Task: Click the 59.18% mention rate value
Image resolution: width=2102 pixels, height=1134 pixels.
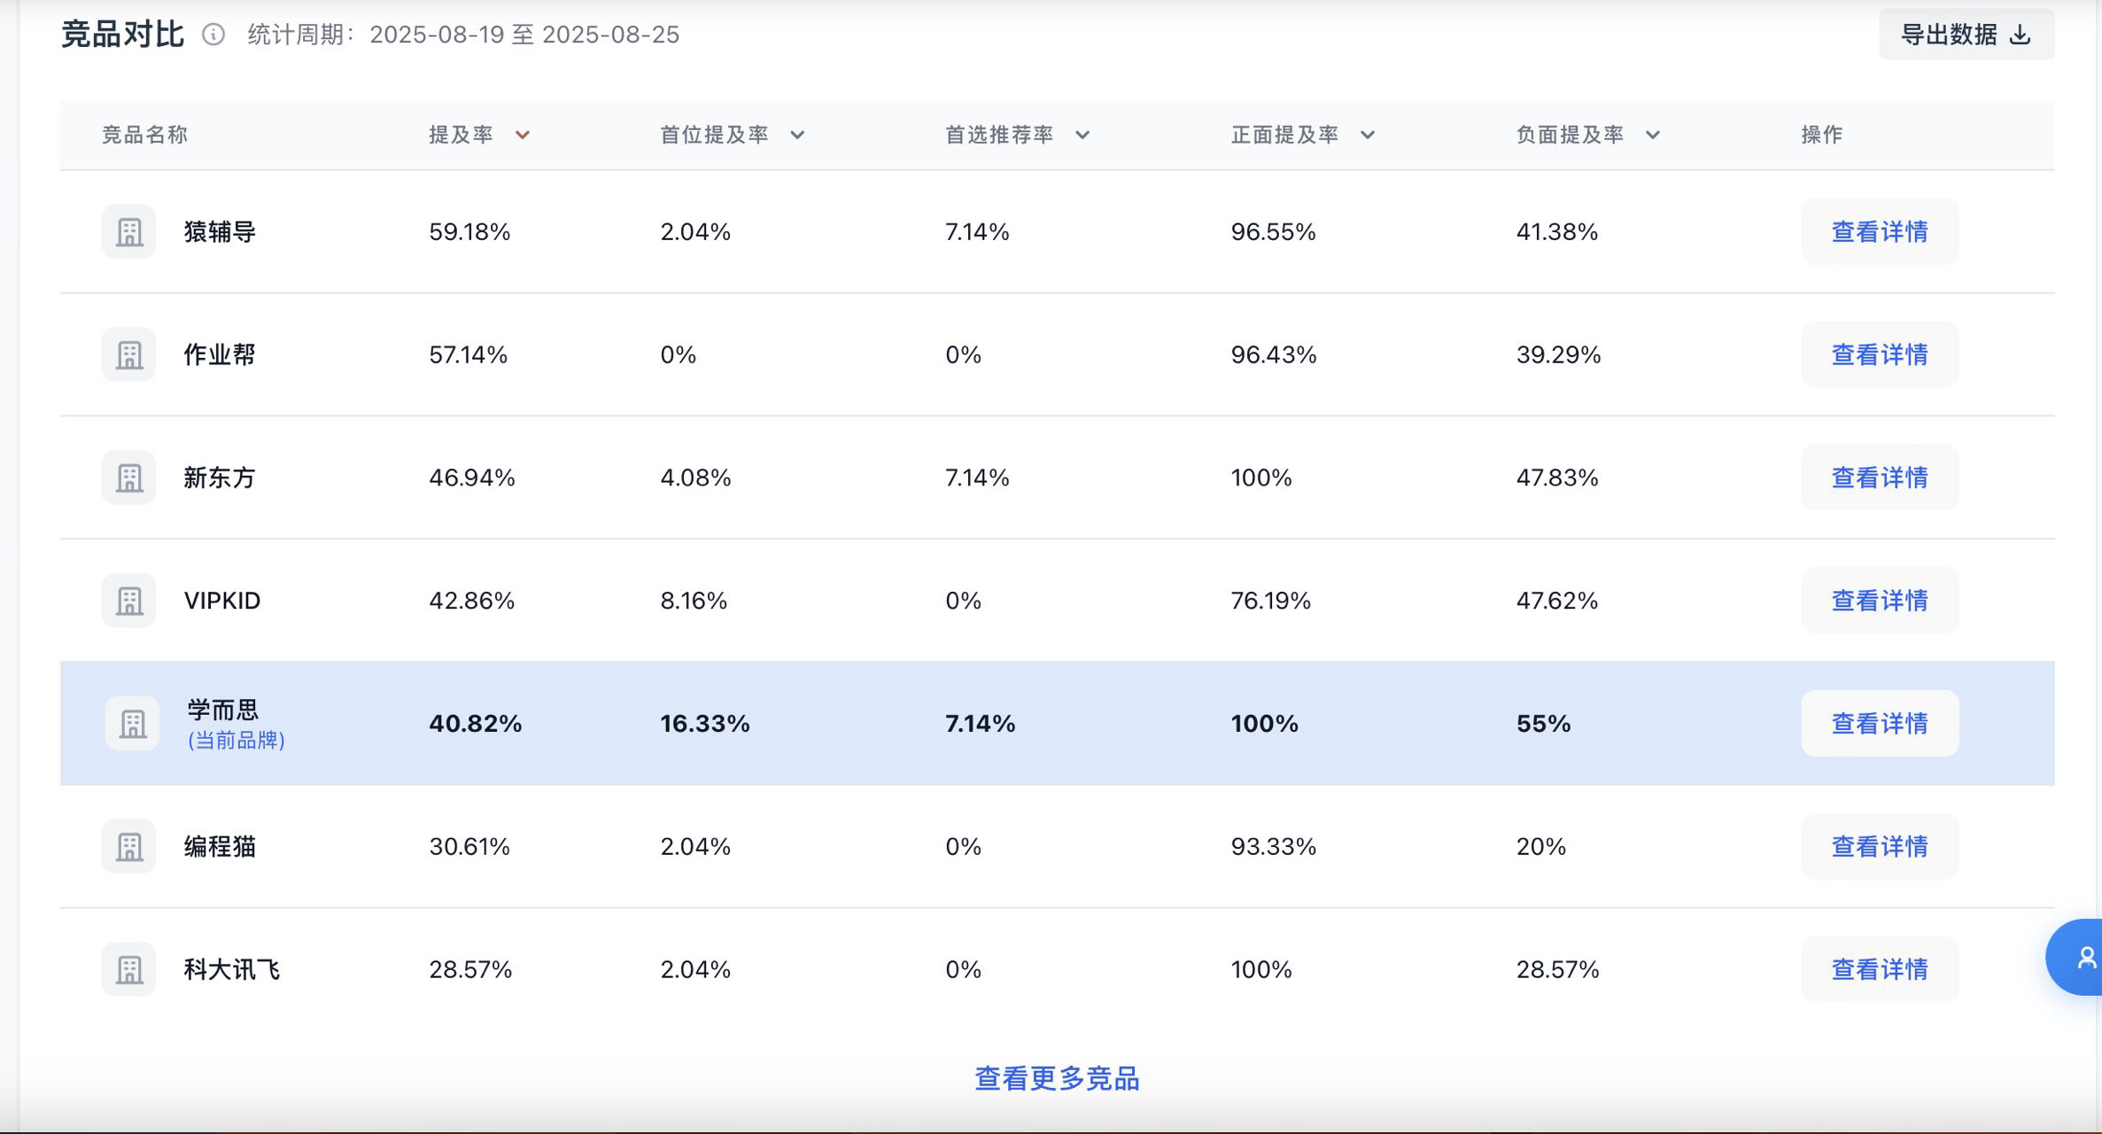Action: point(469,231)
